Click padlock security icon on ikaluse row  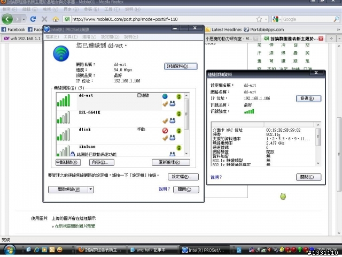tap(73, 154)
